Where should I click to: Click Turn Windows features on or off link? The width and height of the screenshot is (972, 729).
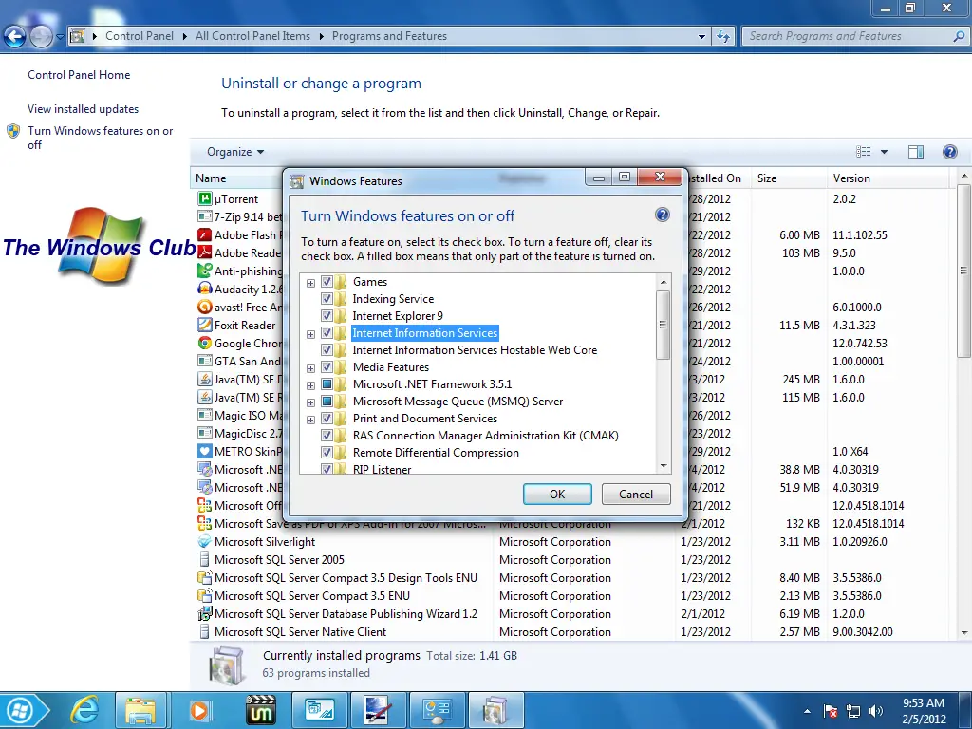pos(100,138)
